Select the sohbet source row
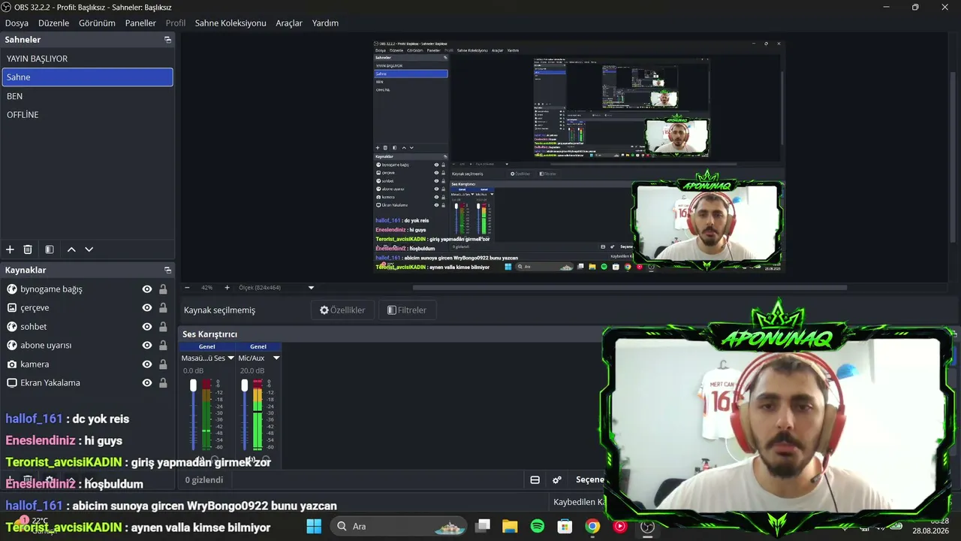Viewport: 961px width, 541px height. 87,327
